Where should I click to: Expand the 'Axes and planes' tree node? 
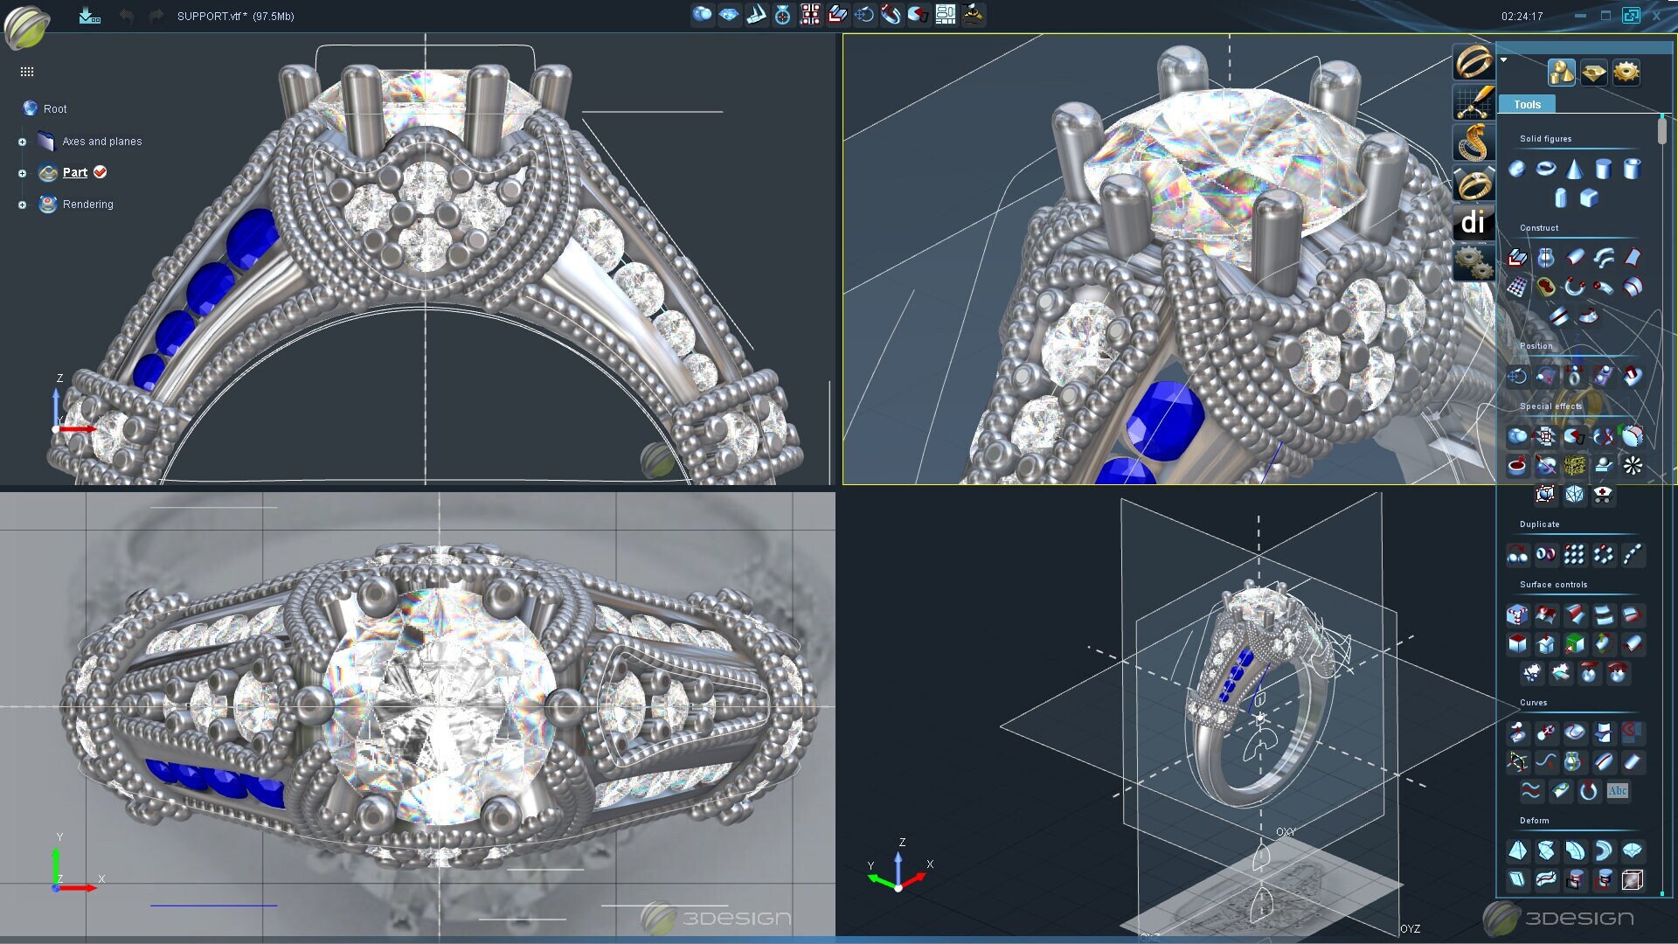[x=21, y=141]
